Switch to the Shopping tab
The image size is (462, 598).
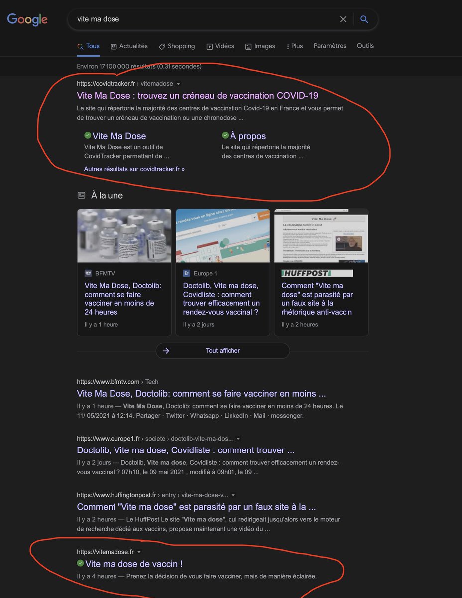(x=177, y=46)
